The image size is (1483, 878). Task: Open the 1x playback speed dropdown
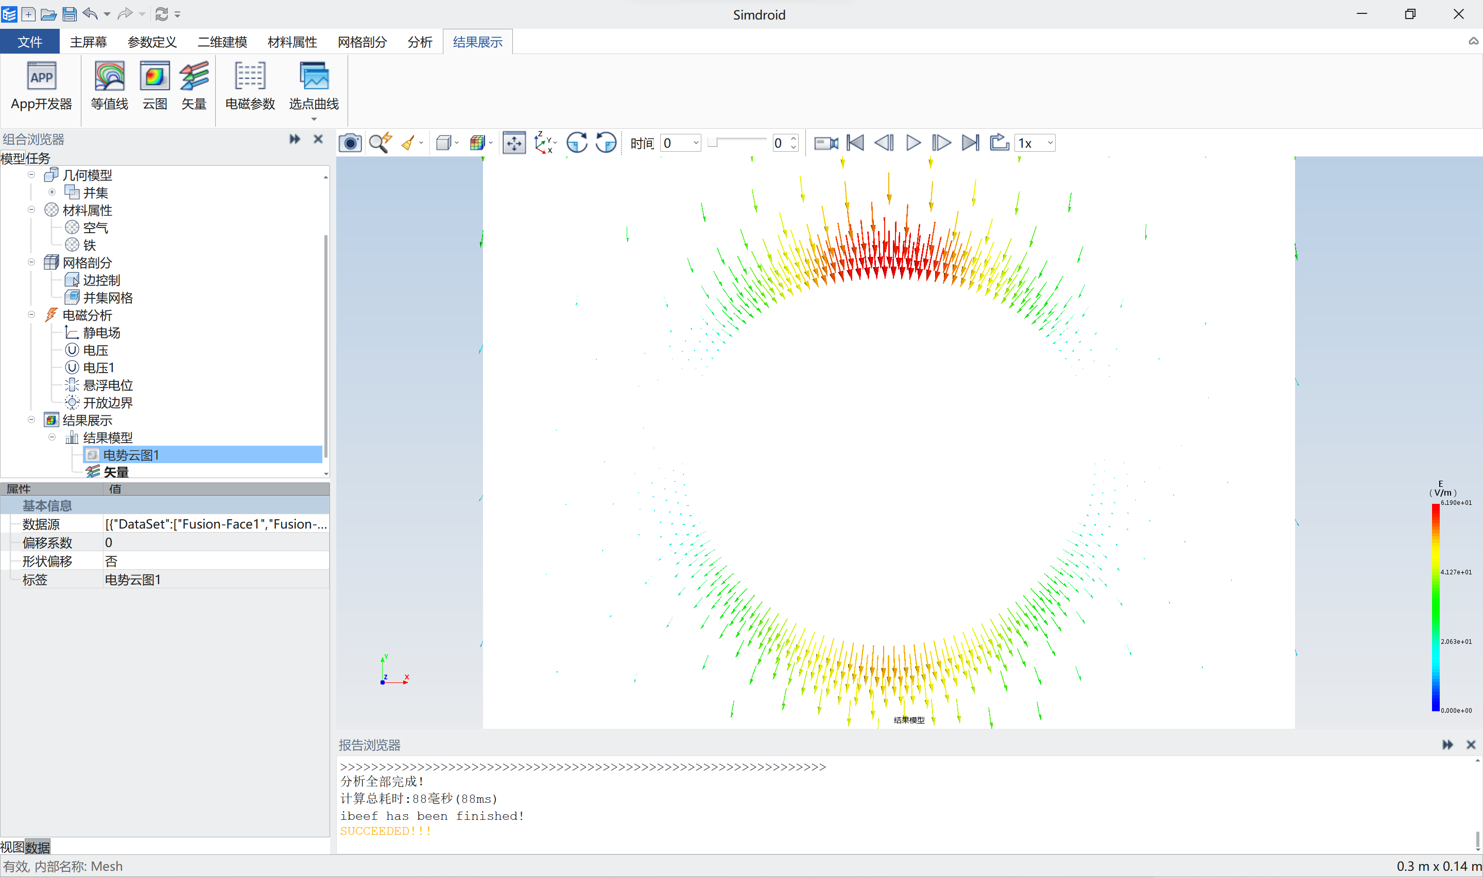coord(1035,143)
